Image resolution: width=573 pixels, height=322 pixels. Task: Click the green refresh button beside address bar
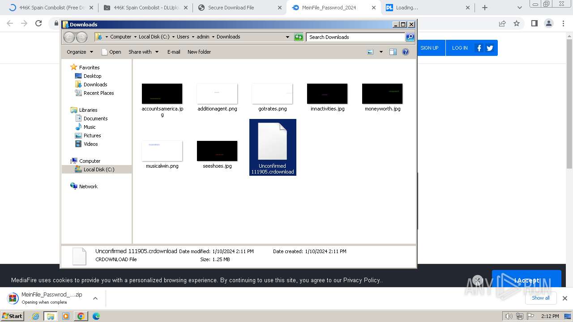tap(299, 37)
